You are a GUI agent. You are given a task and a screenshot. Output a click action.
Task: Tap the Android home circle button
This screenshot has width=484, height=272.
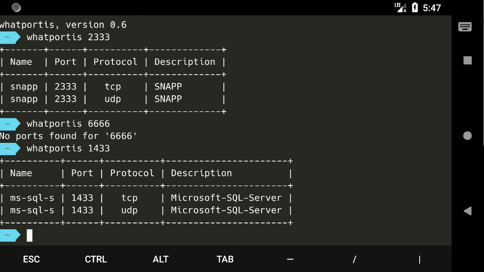click(467, 136)
